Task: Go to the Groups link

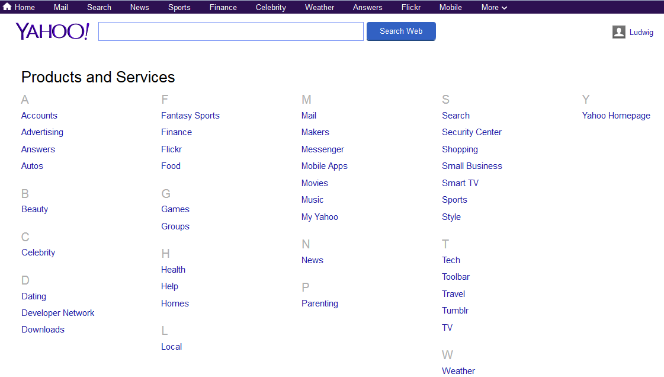Action: [175, 226]
